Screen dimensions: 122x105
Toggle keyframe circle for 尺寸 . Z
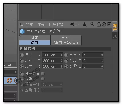point(22,66)
